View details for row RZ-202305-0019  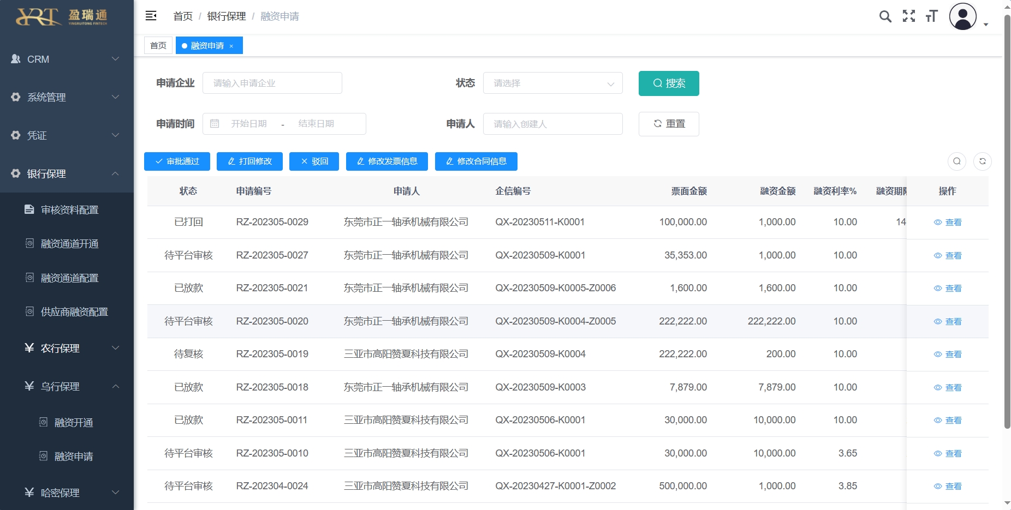coord(948,354)
